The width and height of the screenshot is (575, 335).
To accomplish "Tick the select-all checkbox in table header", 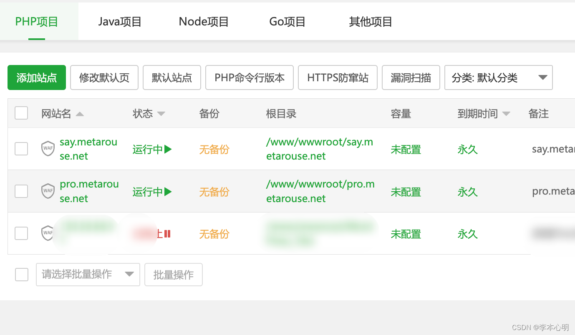I will 21,113.
